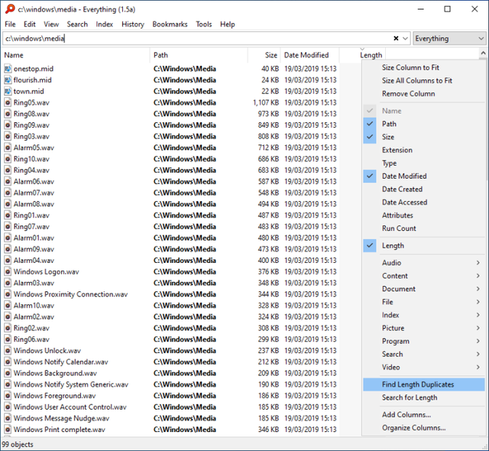
Task: Uncheck the Size column option
Action: (x=424, y=137)
